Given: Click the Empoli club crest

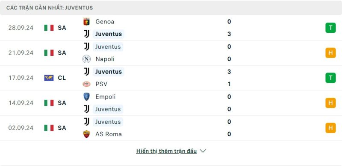Looking at the screenshot, I should (x=87, y=96).
